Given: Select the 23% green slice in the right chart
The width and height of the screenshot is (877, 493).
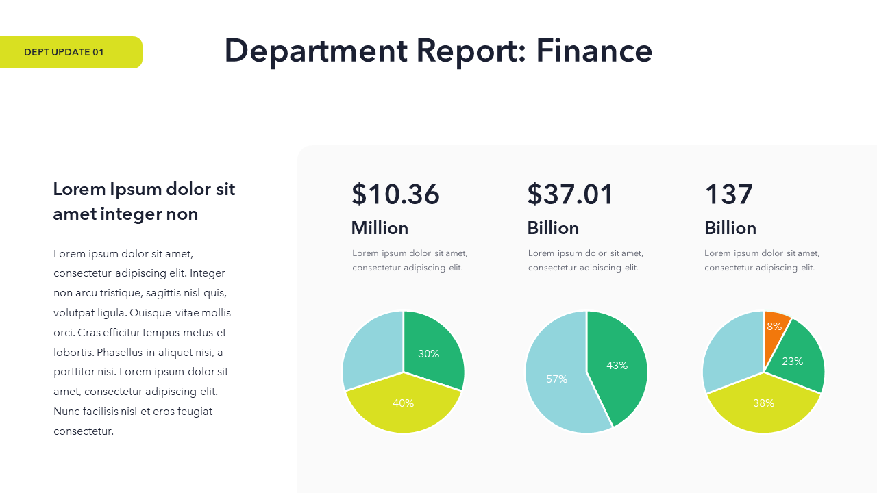Looking at the screenshot, I should [792, 361].
